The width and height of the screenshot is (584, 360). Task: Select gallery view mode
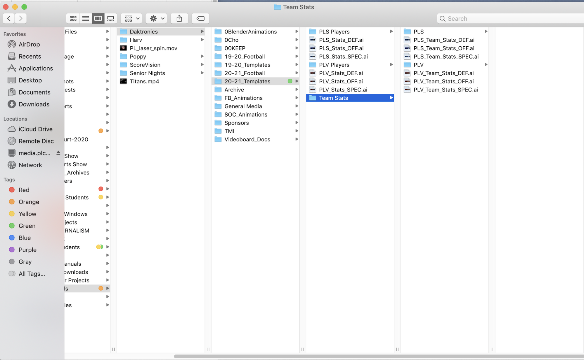point(111,18)
